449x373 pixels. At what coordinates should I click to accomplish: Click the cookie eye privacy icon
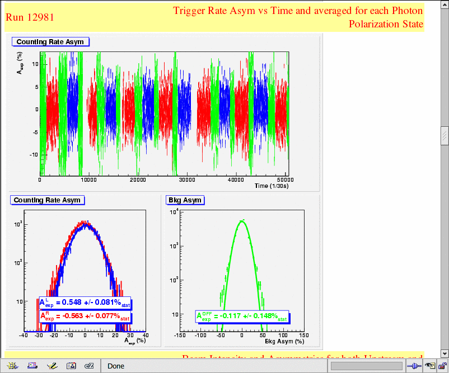[430, 366]
